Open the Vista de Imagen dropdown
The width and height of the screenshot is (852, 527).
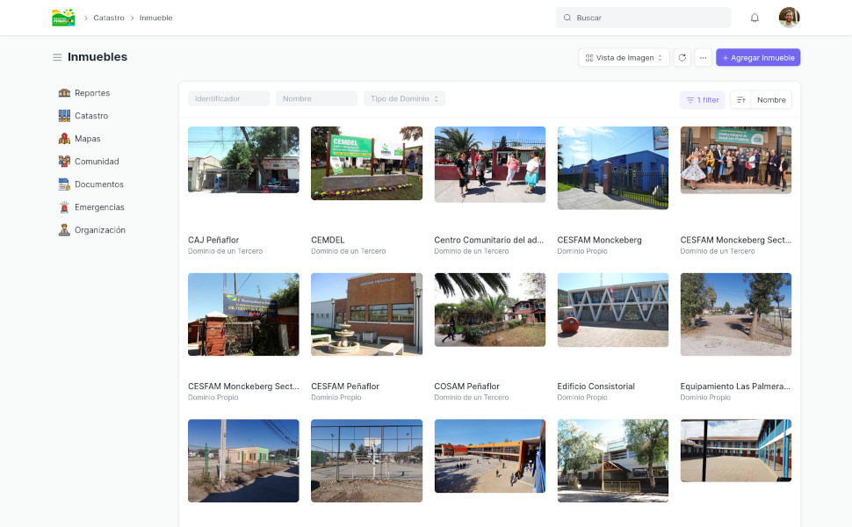click(624, 58)
